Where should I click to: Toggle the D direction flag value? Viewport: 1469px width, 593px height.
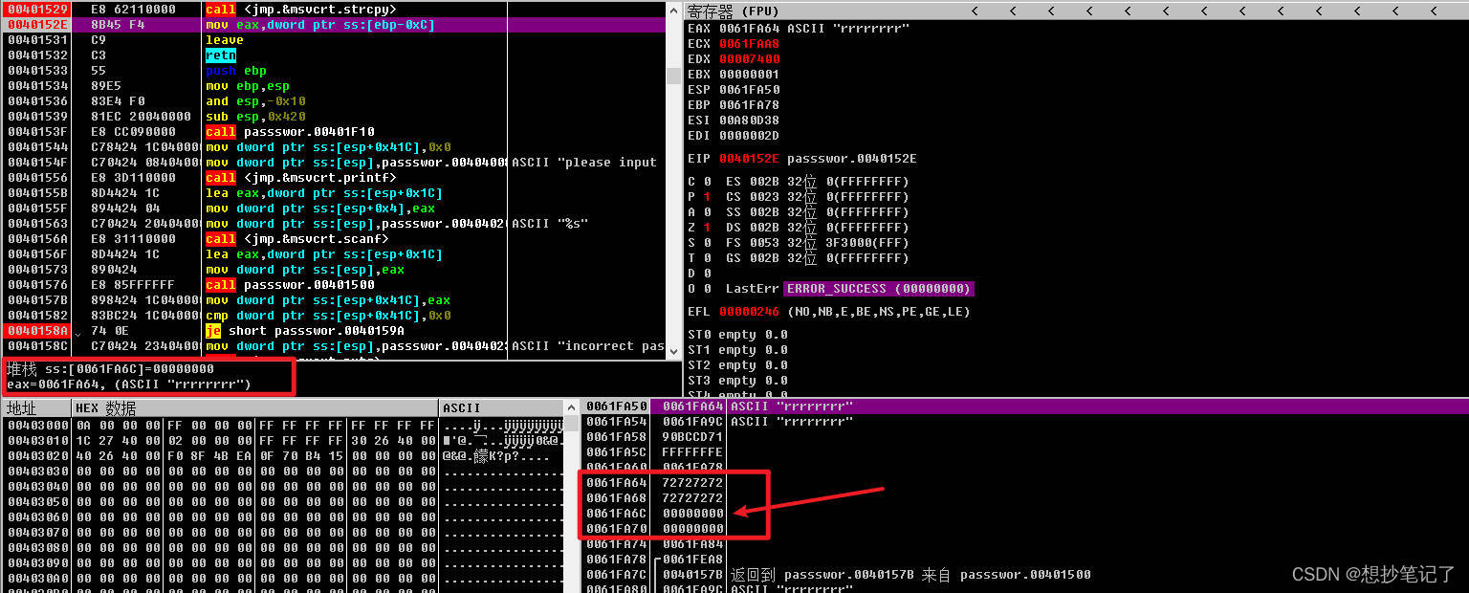(707, 274)
